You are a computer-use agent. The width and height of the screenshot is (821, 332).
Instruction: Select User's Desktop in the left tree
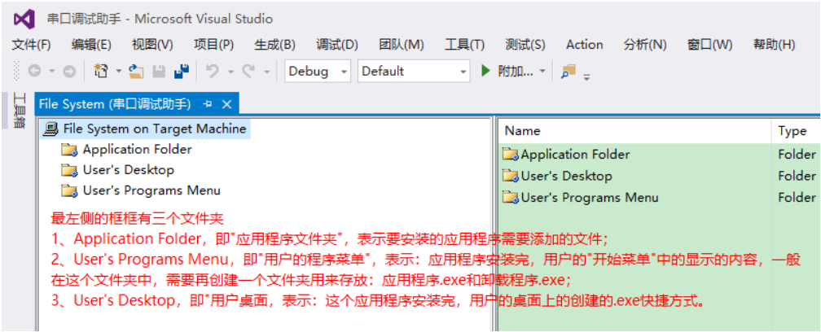point(129,170)
